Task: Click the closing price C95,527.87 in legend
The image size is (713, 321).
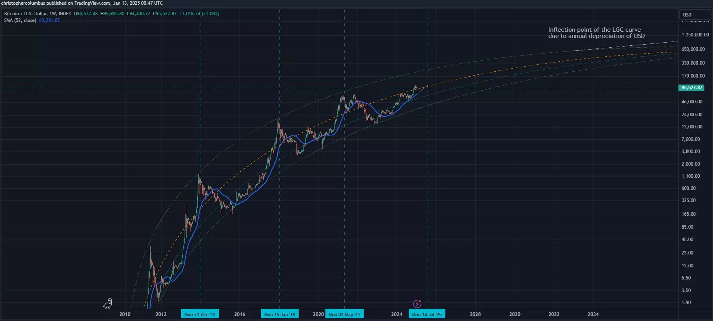Action: 165,14
